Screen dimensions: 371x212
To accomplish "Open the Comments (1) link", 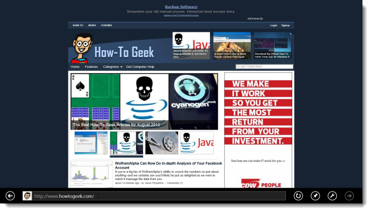I will tap(175, 183).
